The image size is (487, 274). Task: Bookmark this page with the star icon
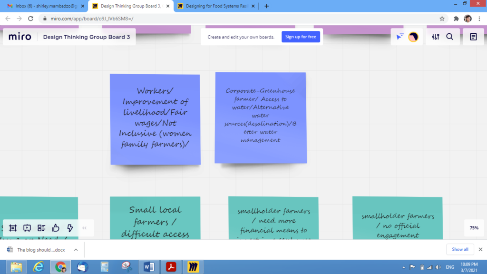442,19
